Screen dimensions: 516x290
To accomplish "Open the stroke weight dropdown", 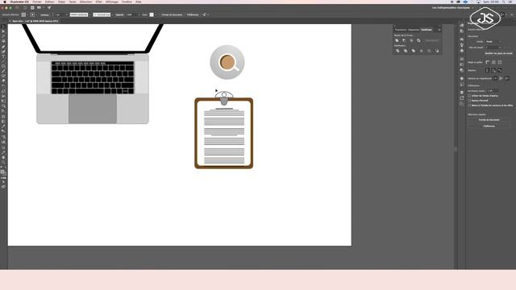I will 67,14.
